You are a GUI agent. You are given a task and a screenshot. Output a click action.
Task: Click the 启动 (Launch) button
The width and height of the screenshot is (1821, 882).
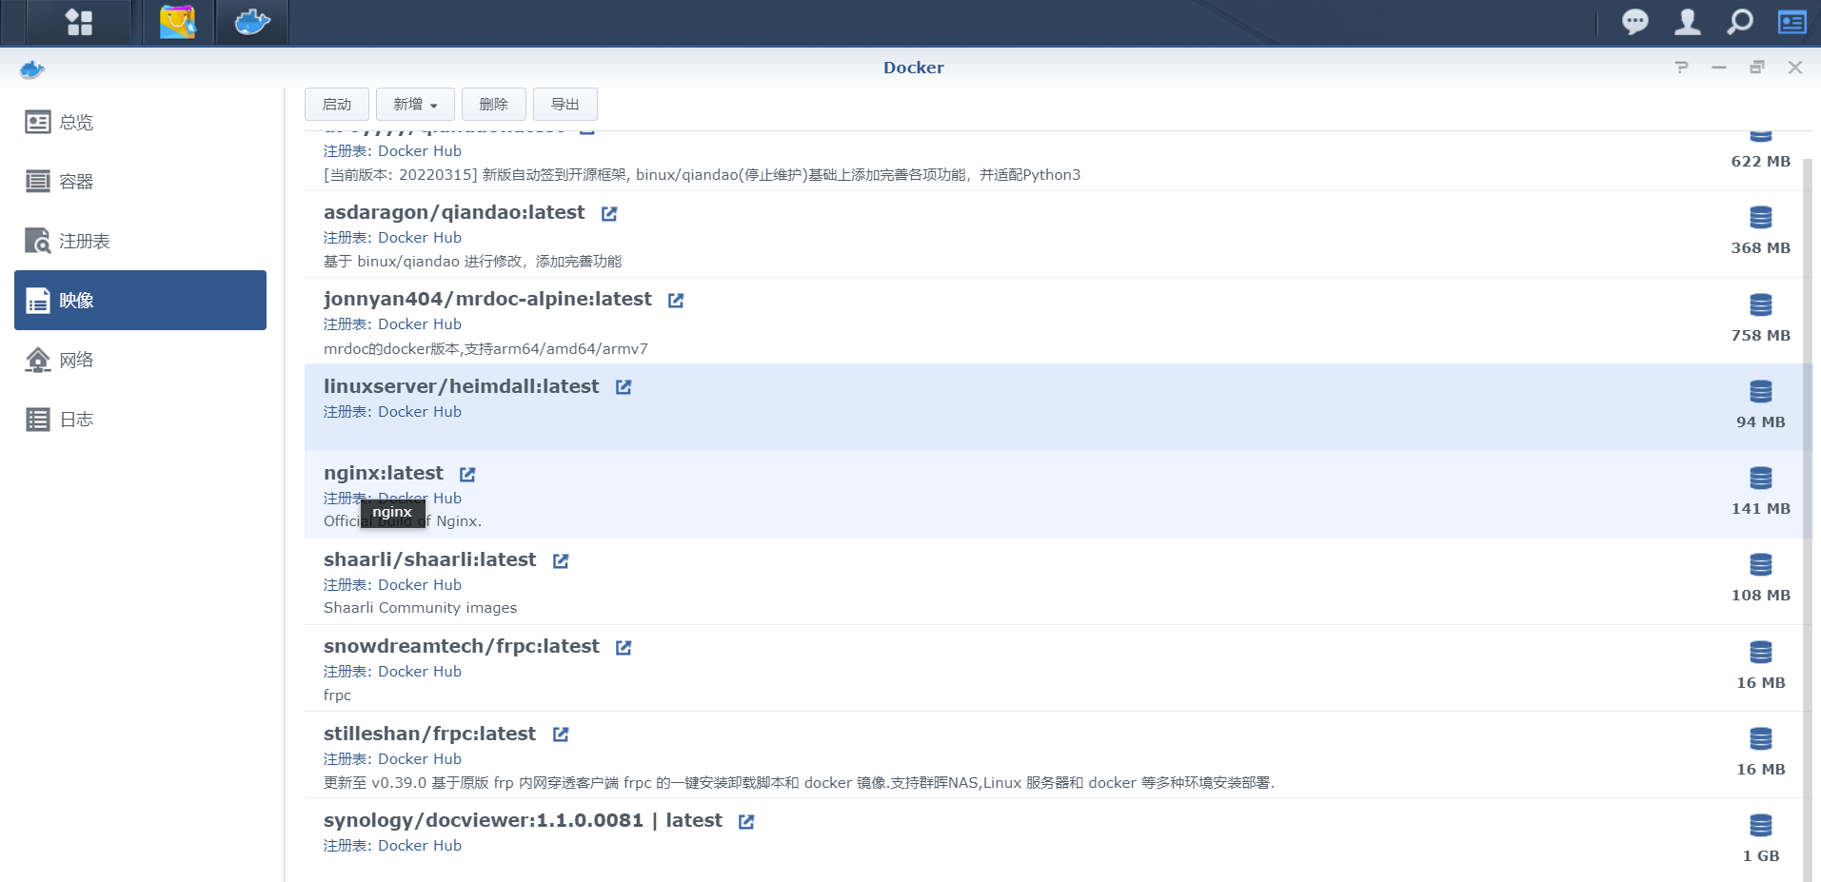(337, 104)
